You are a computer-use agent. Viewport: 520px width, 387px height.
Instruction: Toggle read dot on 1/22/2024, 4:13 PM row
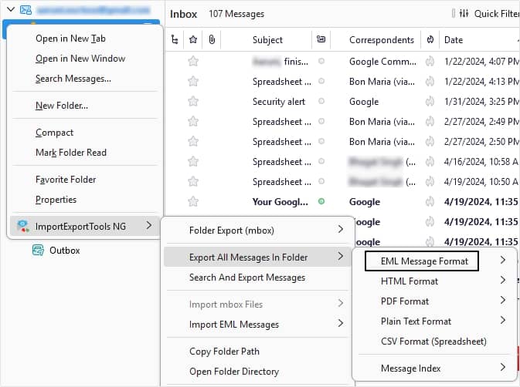[321, 81]
